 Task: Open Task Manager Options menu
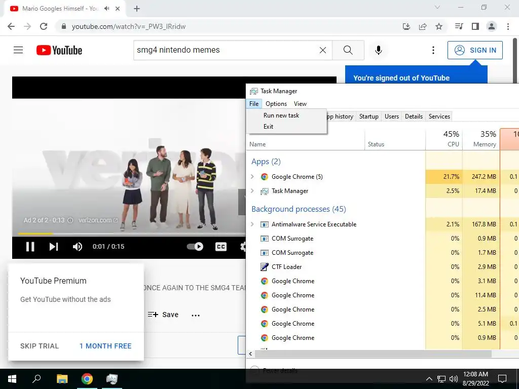(x=276, y=104)
